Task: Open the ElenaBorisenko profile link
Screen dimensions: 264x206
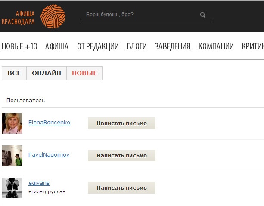Action: 49,123
